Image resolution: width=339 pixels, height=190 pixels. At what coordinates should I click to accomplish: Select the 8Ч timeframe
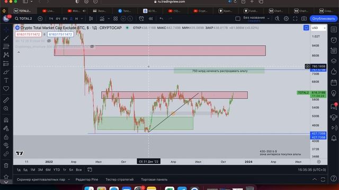click(x=65, y=19)
